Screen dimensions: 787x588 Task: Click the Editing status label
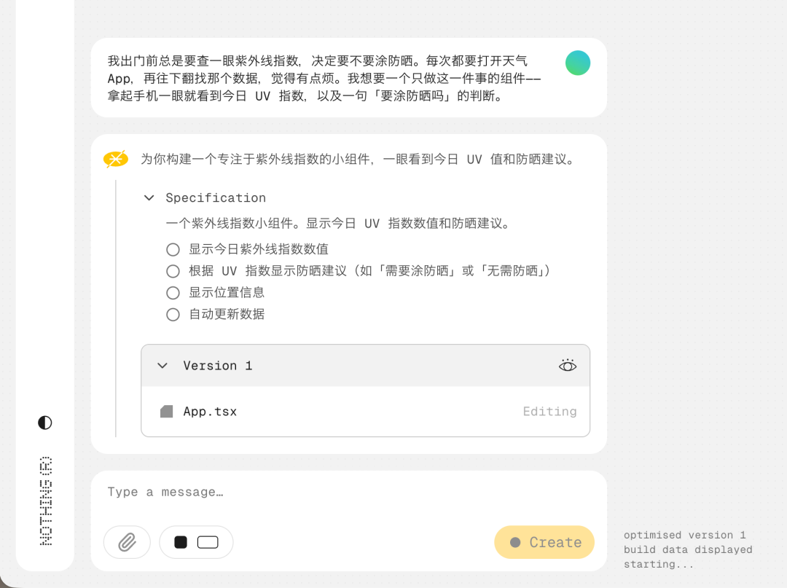point(550,411)
